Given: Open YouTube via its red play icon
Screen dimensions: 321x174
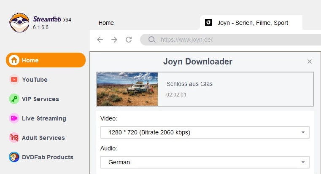Looking at the screenshot, I should coord(14,79).
